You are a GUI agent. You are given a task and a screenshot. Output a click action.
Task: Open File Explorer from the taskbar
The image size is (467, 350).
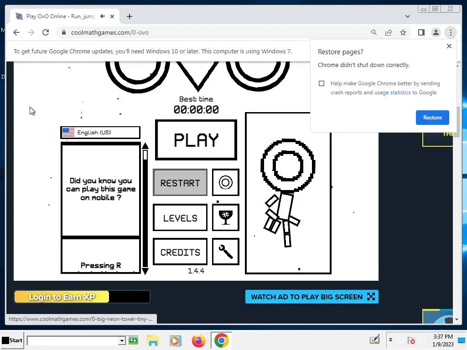tap(153, 340)
